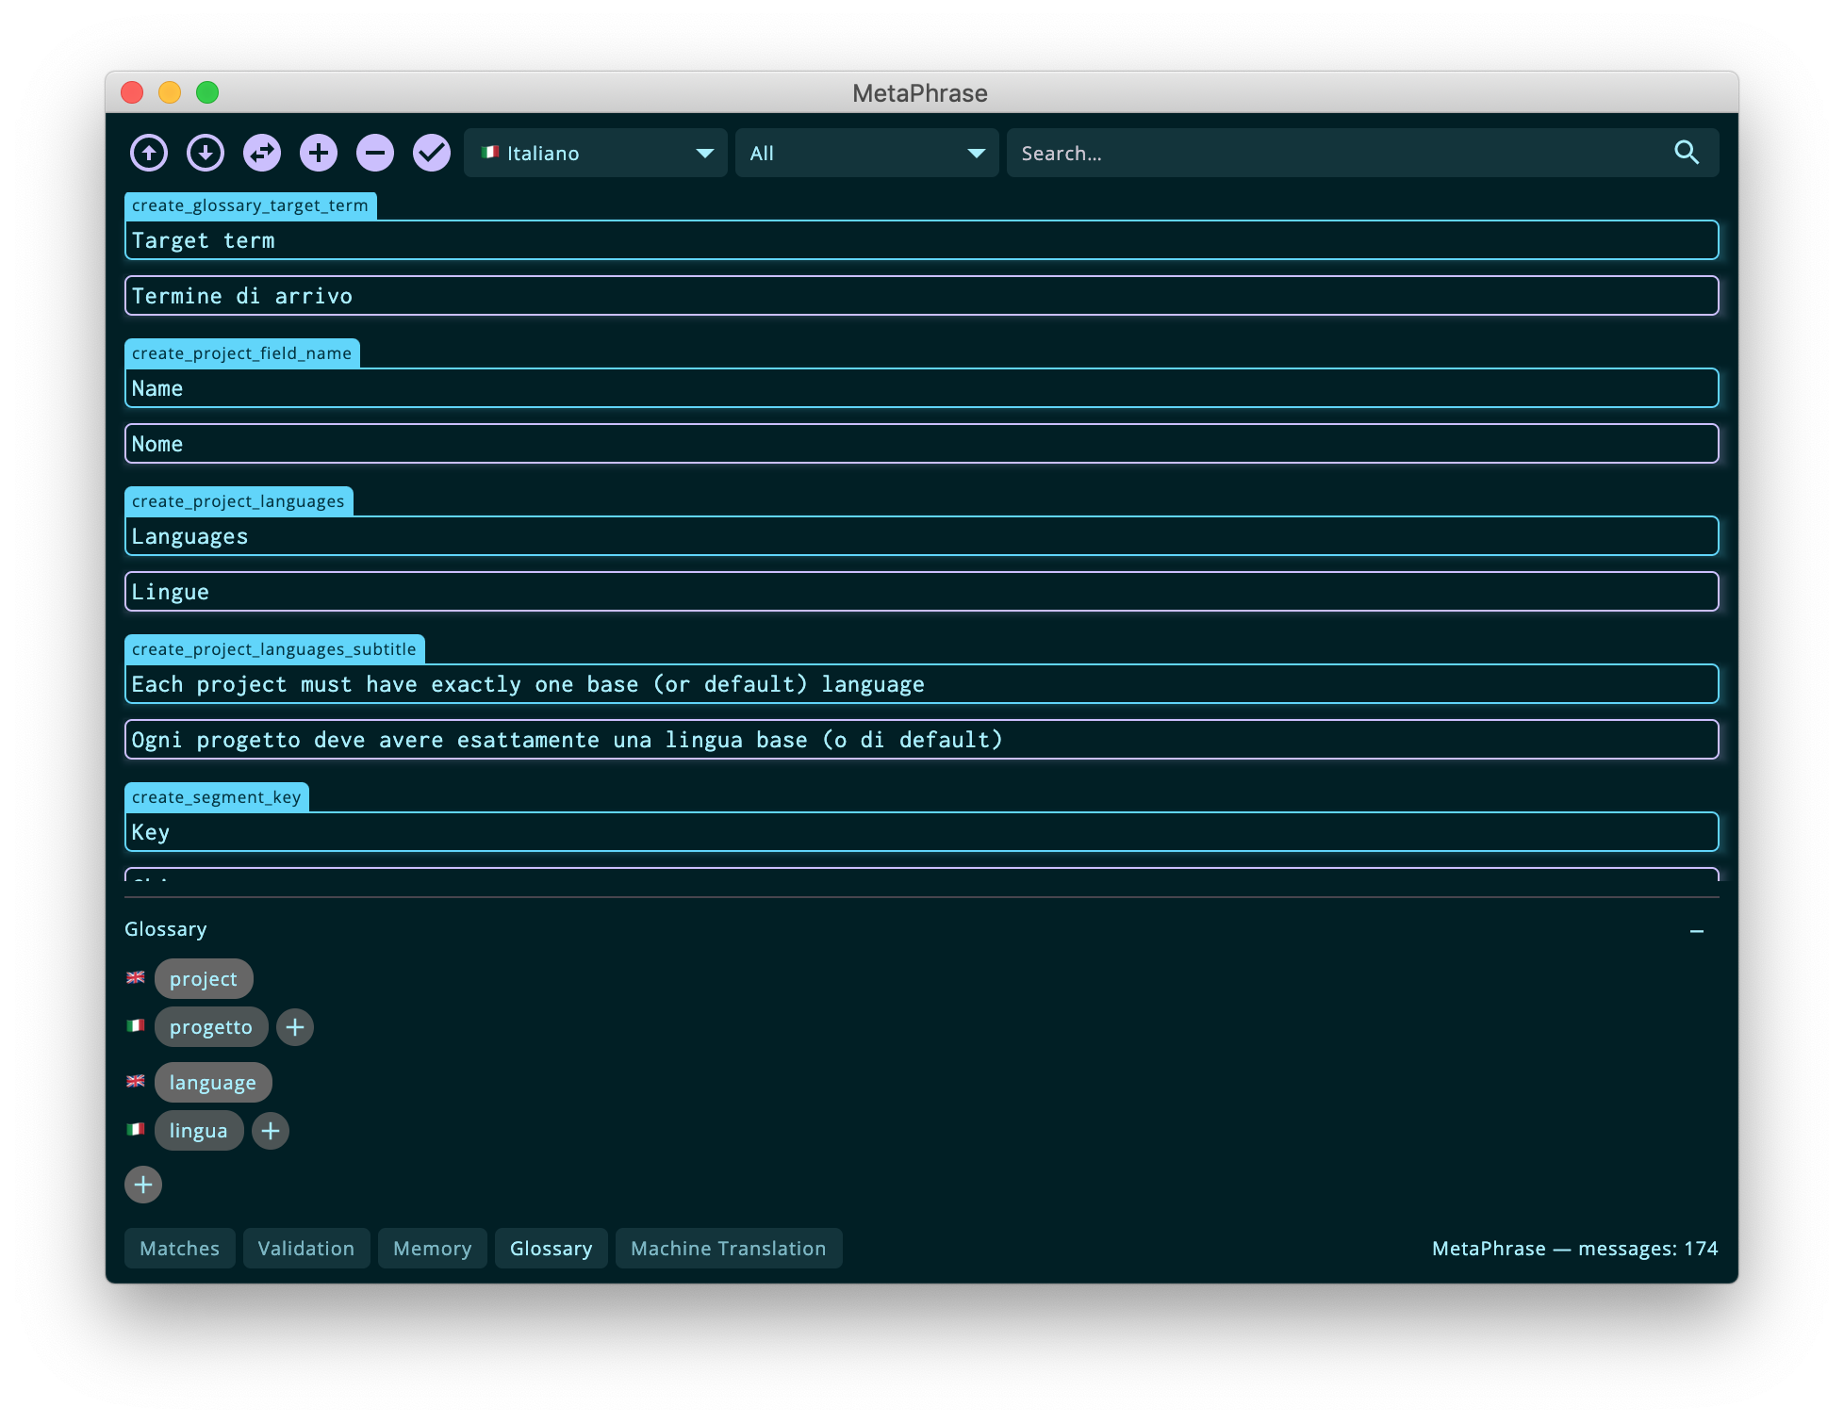Image resolution: width=1844 pixels, height=1423 pixels.
Task: Click the Glossary panel heading
Action: point(166,929)
